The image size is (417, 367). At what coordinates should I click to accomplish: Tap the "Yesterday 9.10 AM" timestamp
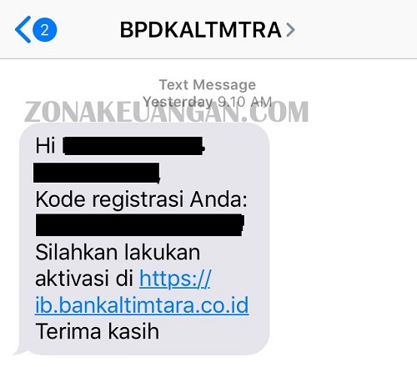click(x=208, y=102)
